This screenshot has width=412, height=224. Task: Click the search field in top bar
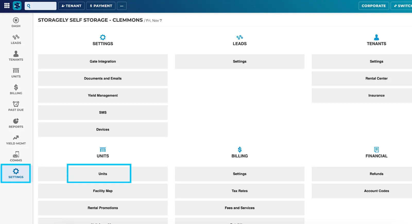click(41, 6)
